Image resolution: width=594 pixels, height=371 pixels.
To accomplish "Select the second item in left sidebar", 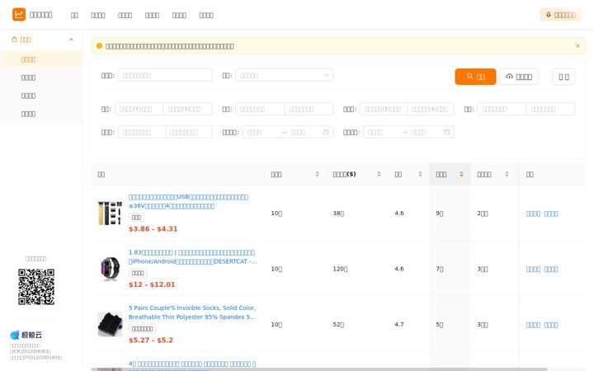I will pos(28,77).
